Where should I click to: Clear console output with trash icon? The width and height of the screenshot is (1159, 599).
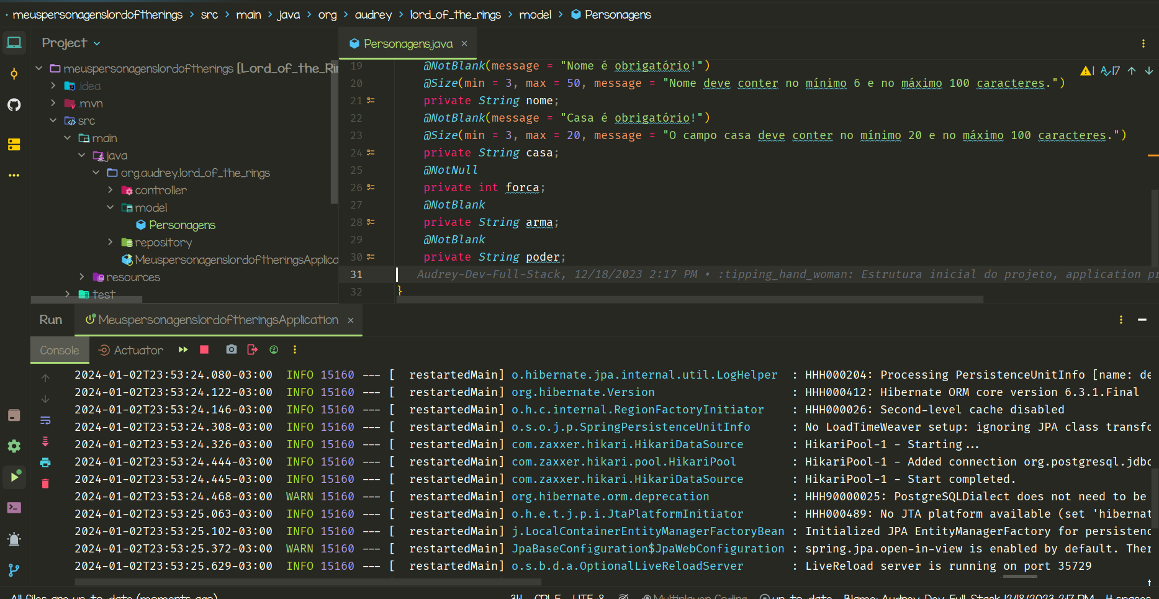[x=45, y=483]
